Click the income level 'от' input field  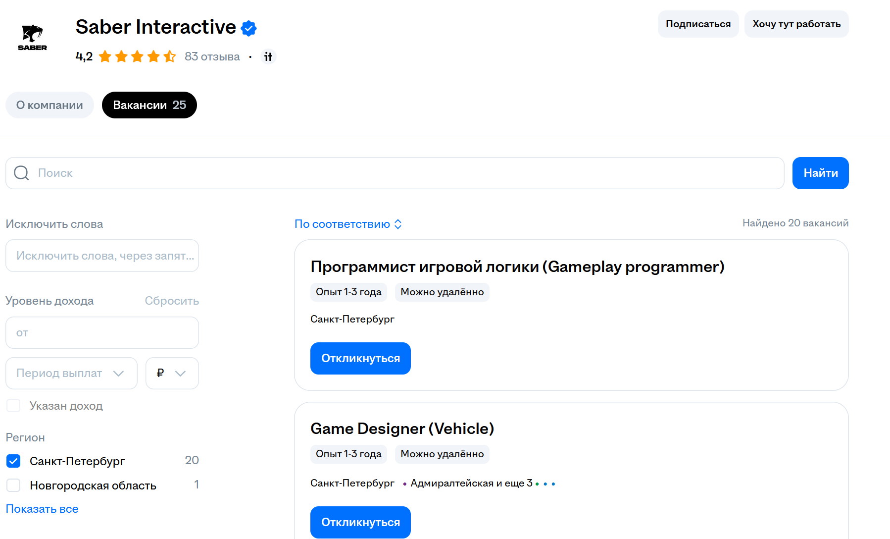click(102, 333)
